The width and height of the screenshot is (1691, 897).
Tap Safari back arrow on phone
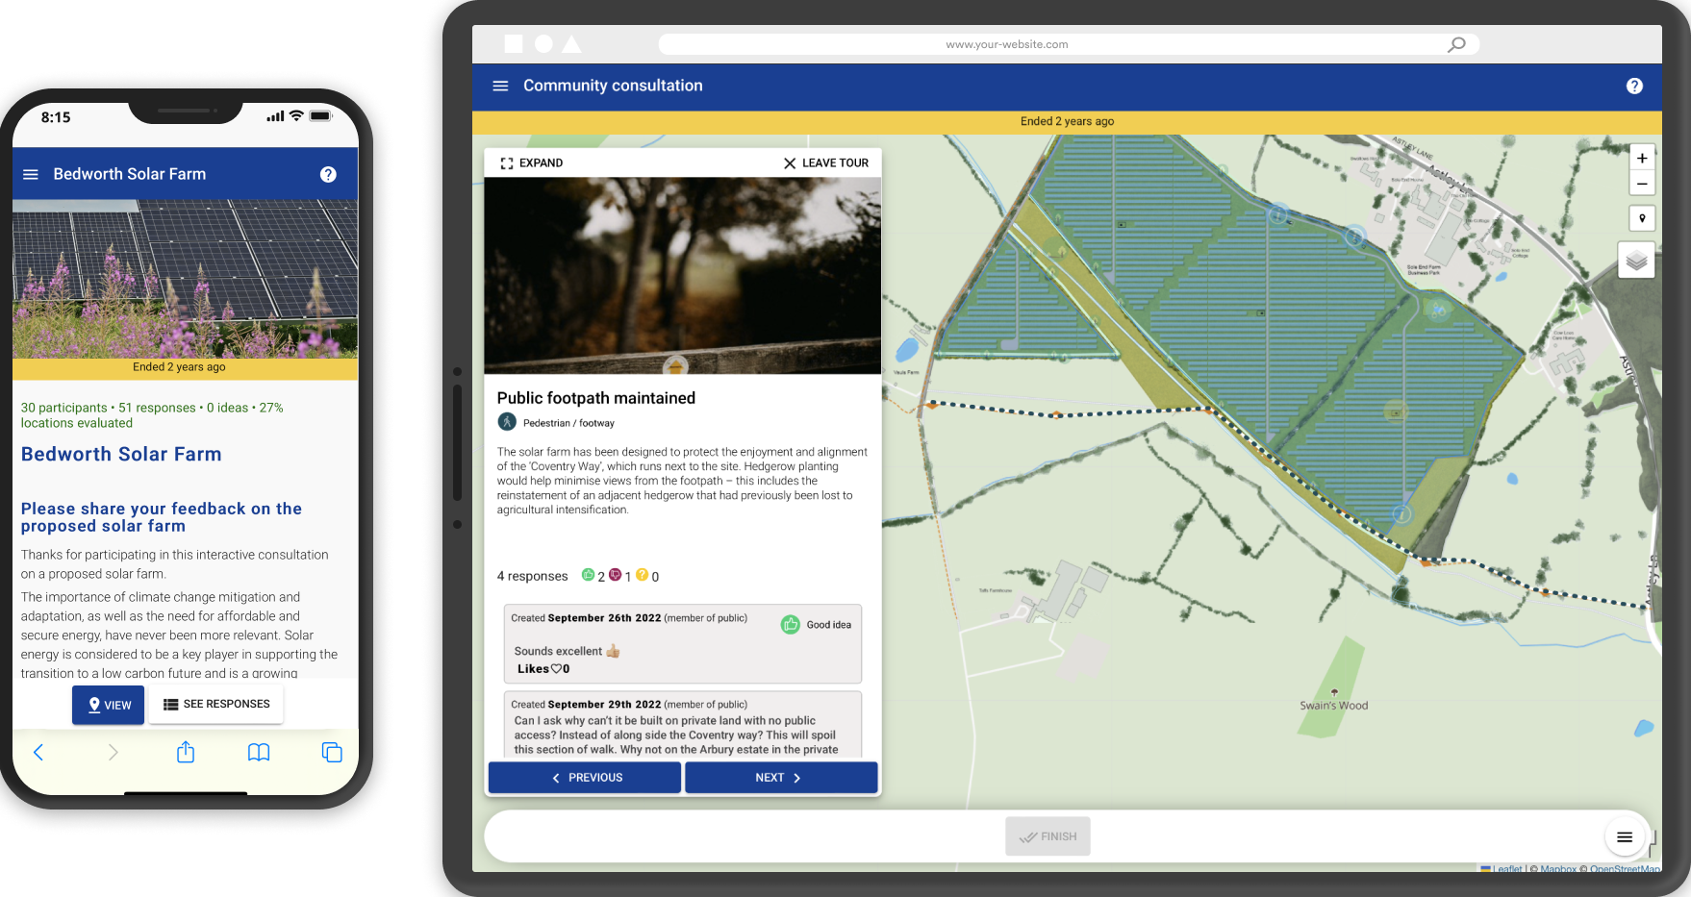tap(38, 752)
